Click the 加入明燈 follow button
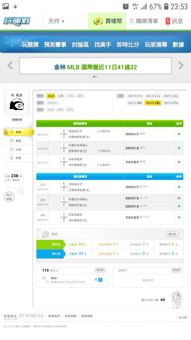 [9, 197]
